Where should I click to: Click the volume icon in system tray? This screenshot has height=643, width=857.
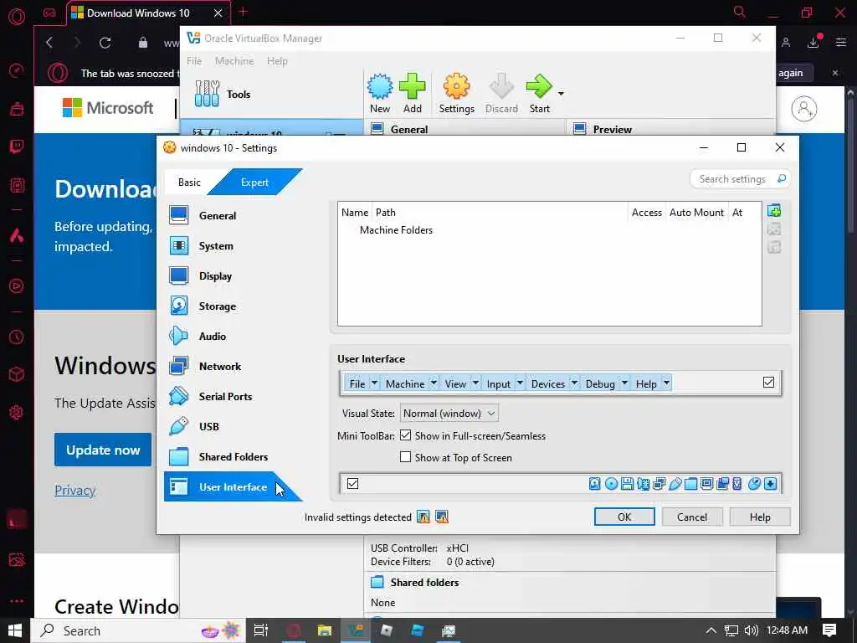[751, 630]
